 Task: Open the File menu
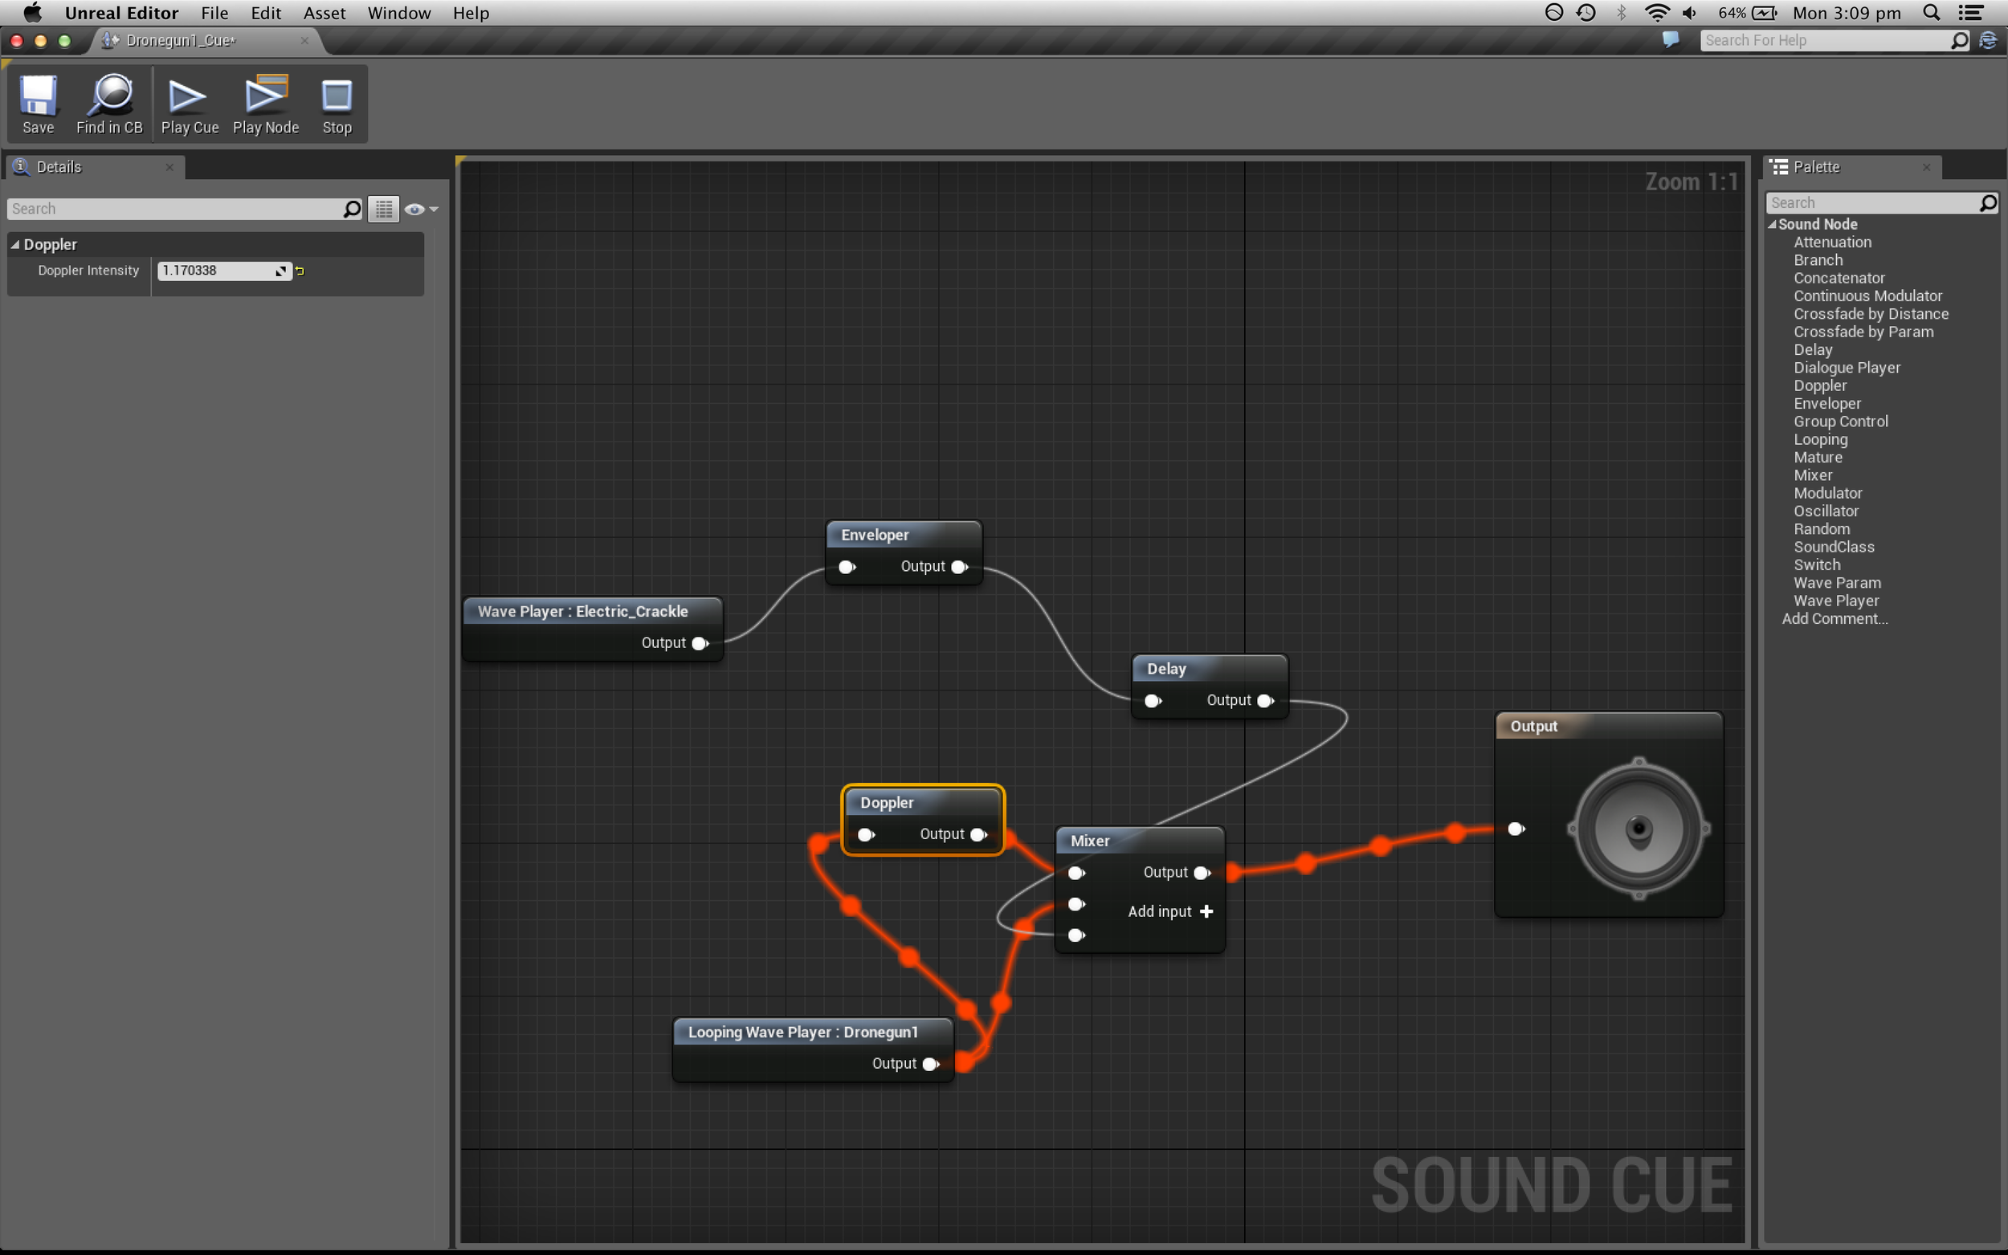point(214,14)
